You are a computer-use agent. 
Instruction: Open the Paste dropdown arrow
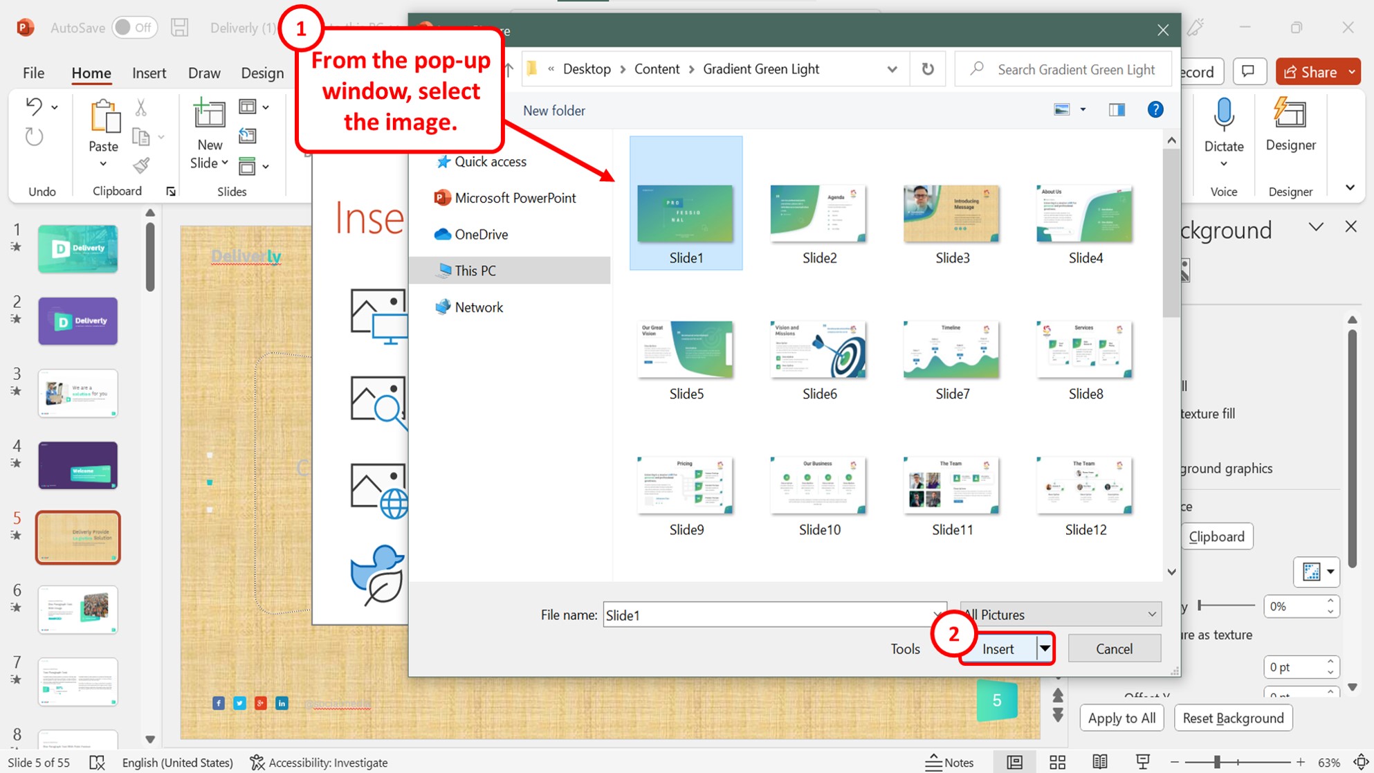coord(103,164)
